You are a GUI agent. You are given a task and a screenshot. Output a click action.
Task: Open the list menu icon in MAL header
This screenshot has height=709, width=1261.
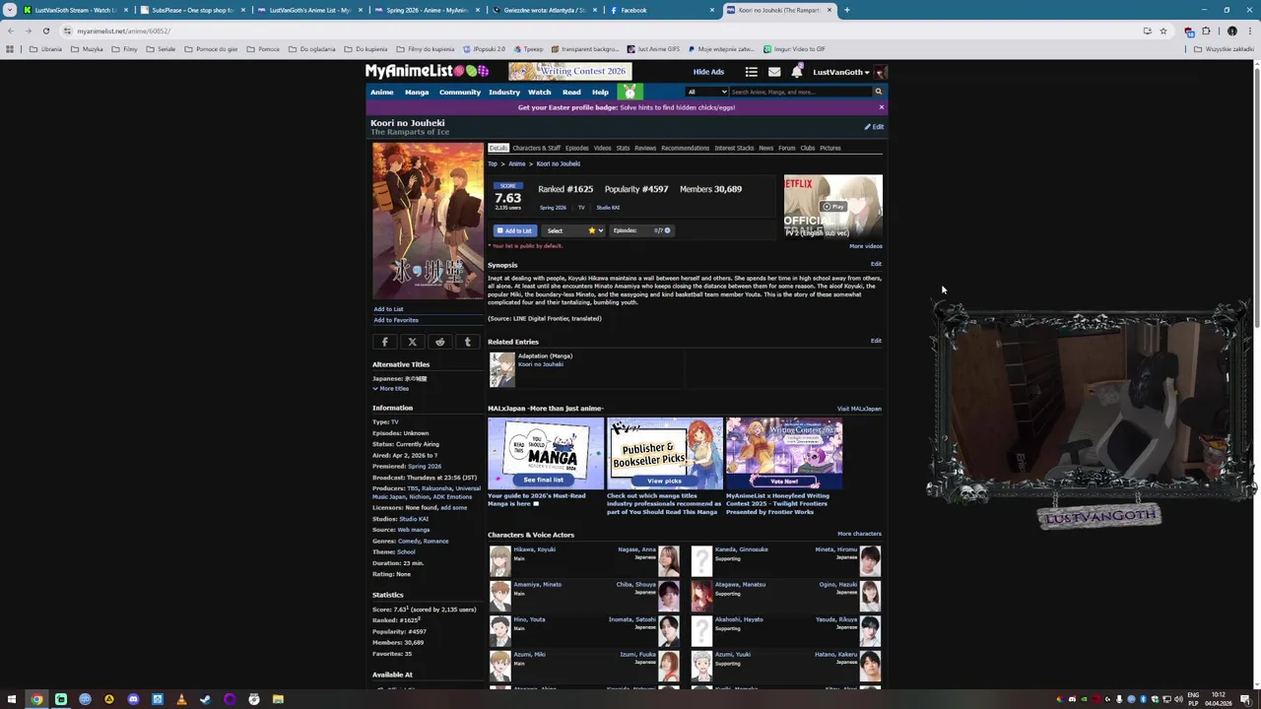pyautogui.click(x=751, y=72)
